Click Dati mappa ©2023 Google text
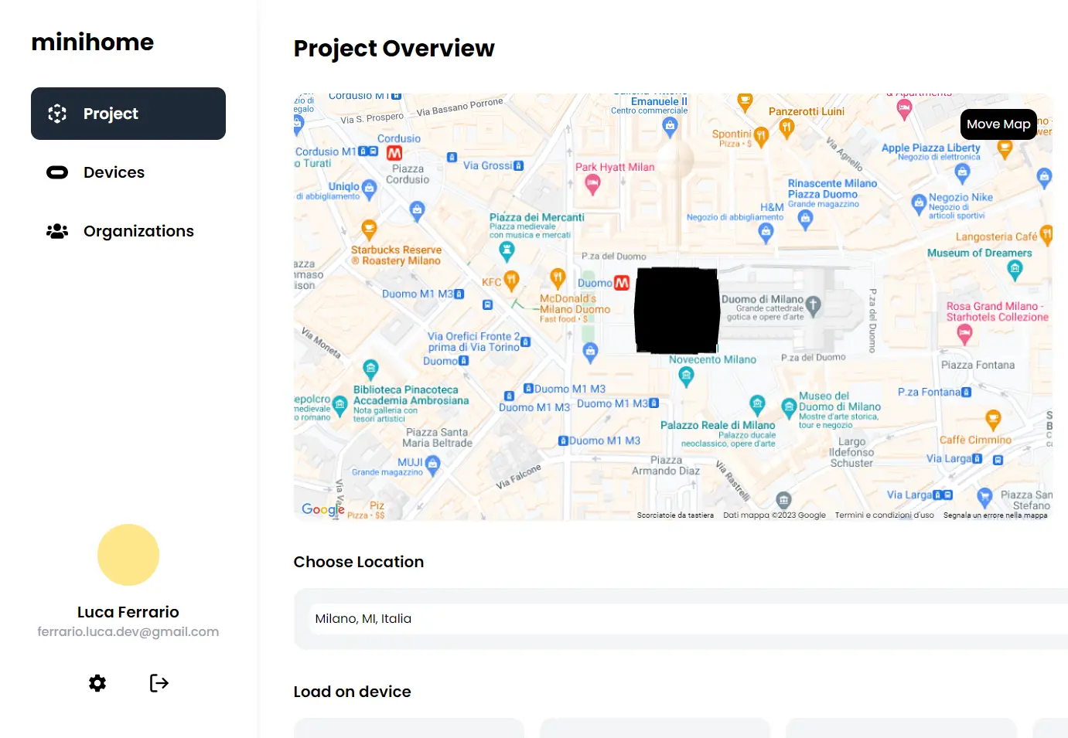This screenshot has height=738, width=1068. pyautogui.click(x=774, y=515)
